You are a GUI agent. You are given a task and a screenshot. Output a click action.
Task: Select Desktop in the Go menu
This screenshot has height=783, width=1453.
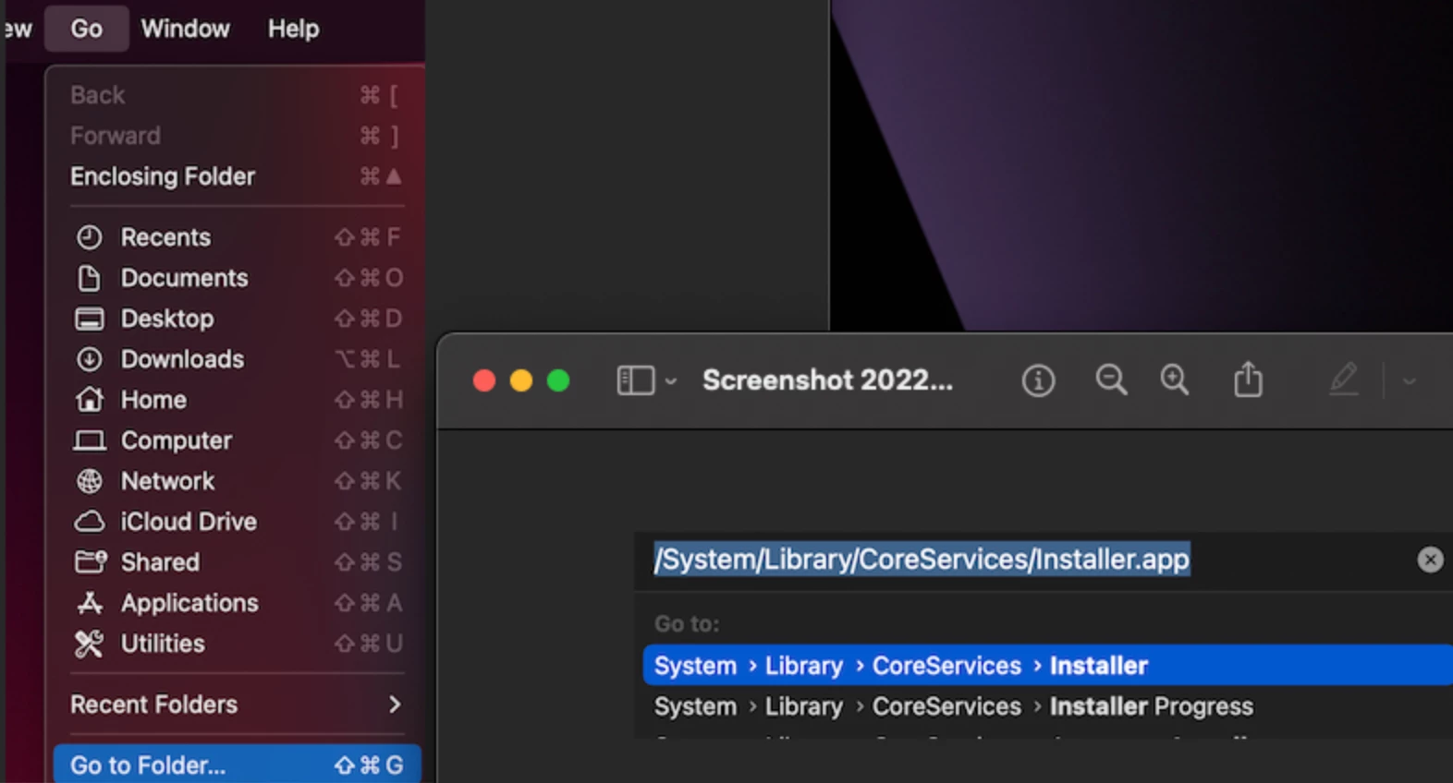(236, 319)
